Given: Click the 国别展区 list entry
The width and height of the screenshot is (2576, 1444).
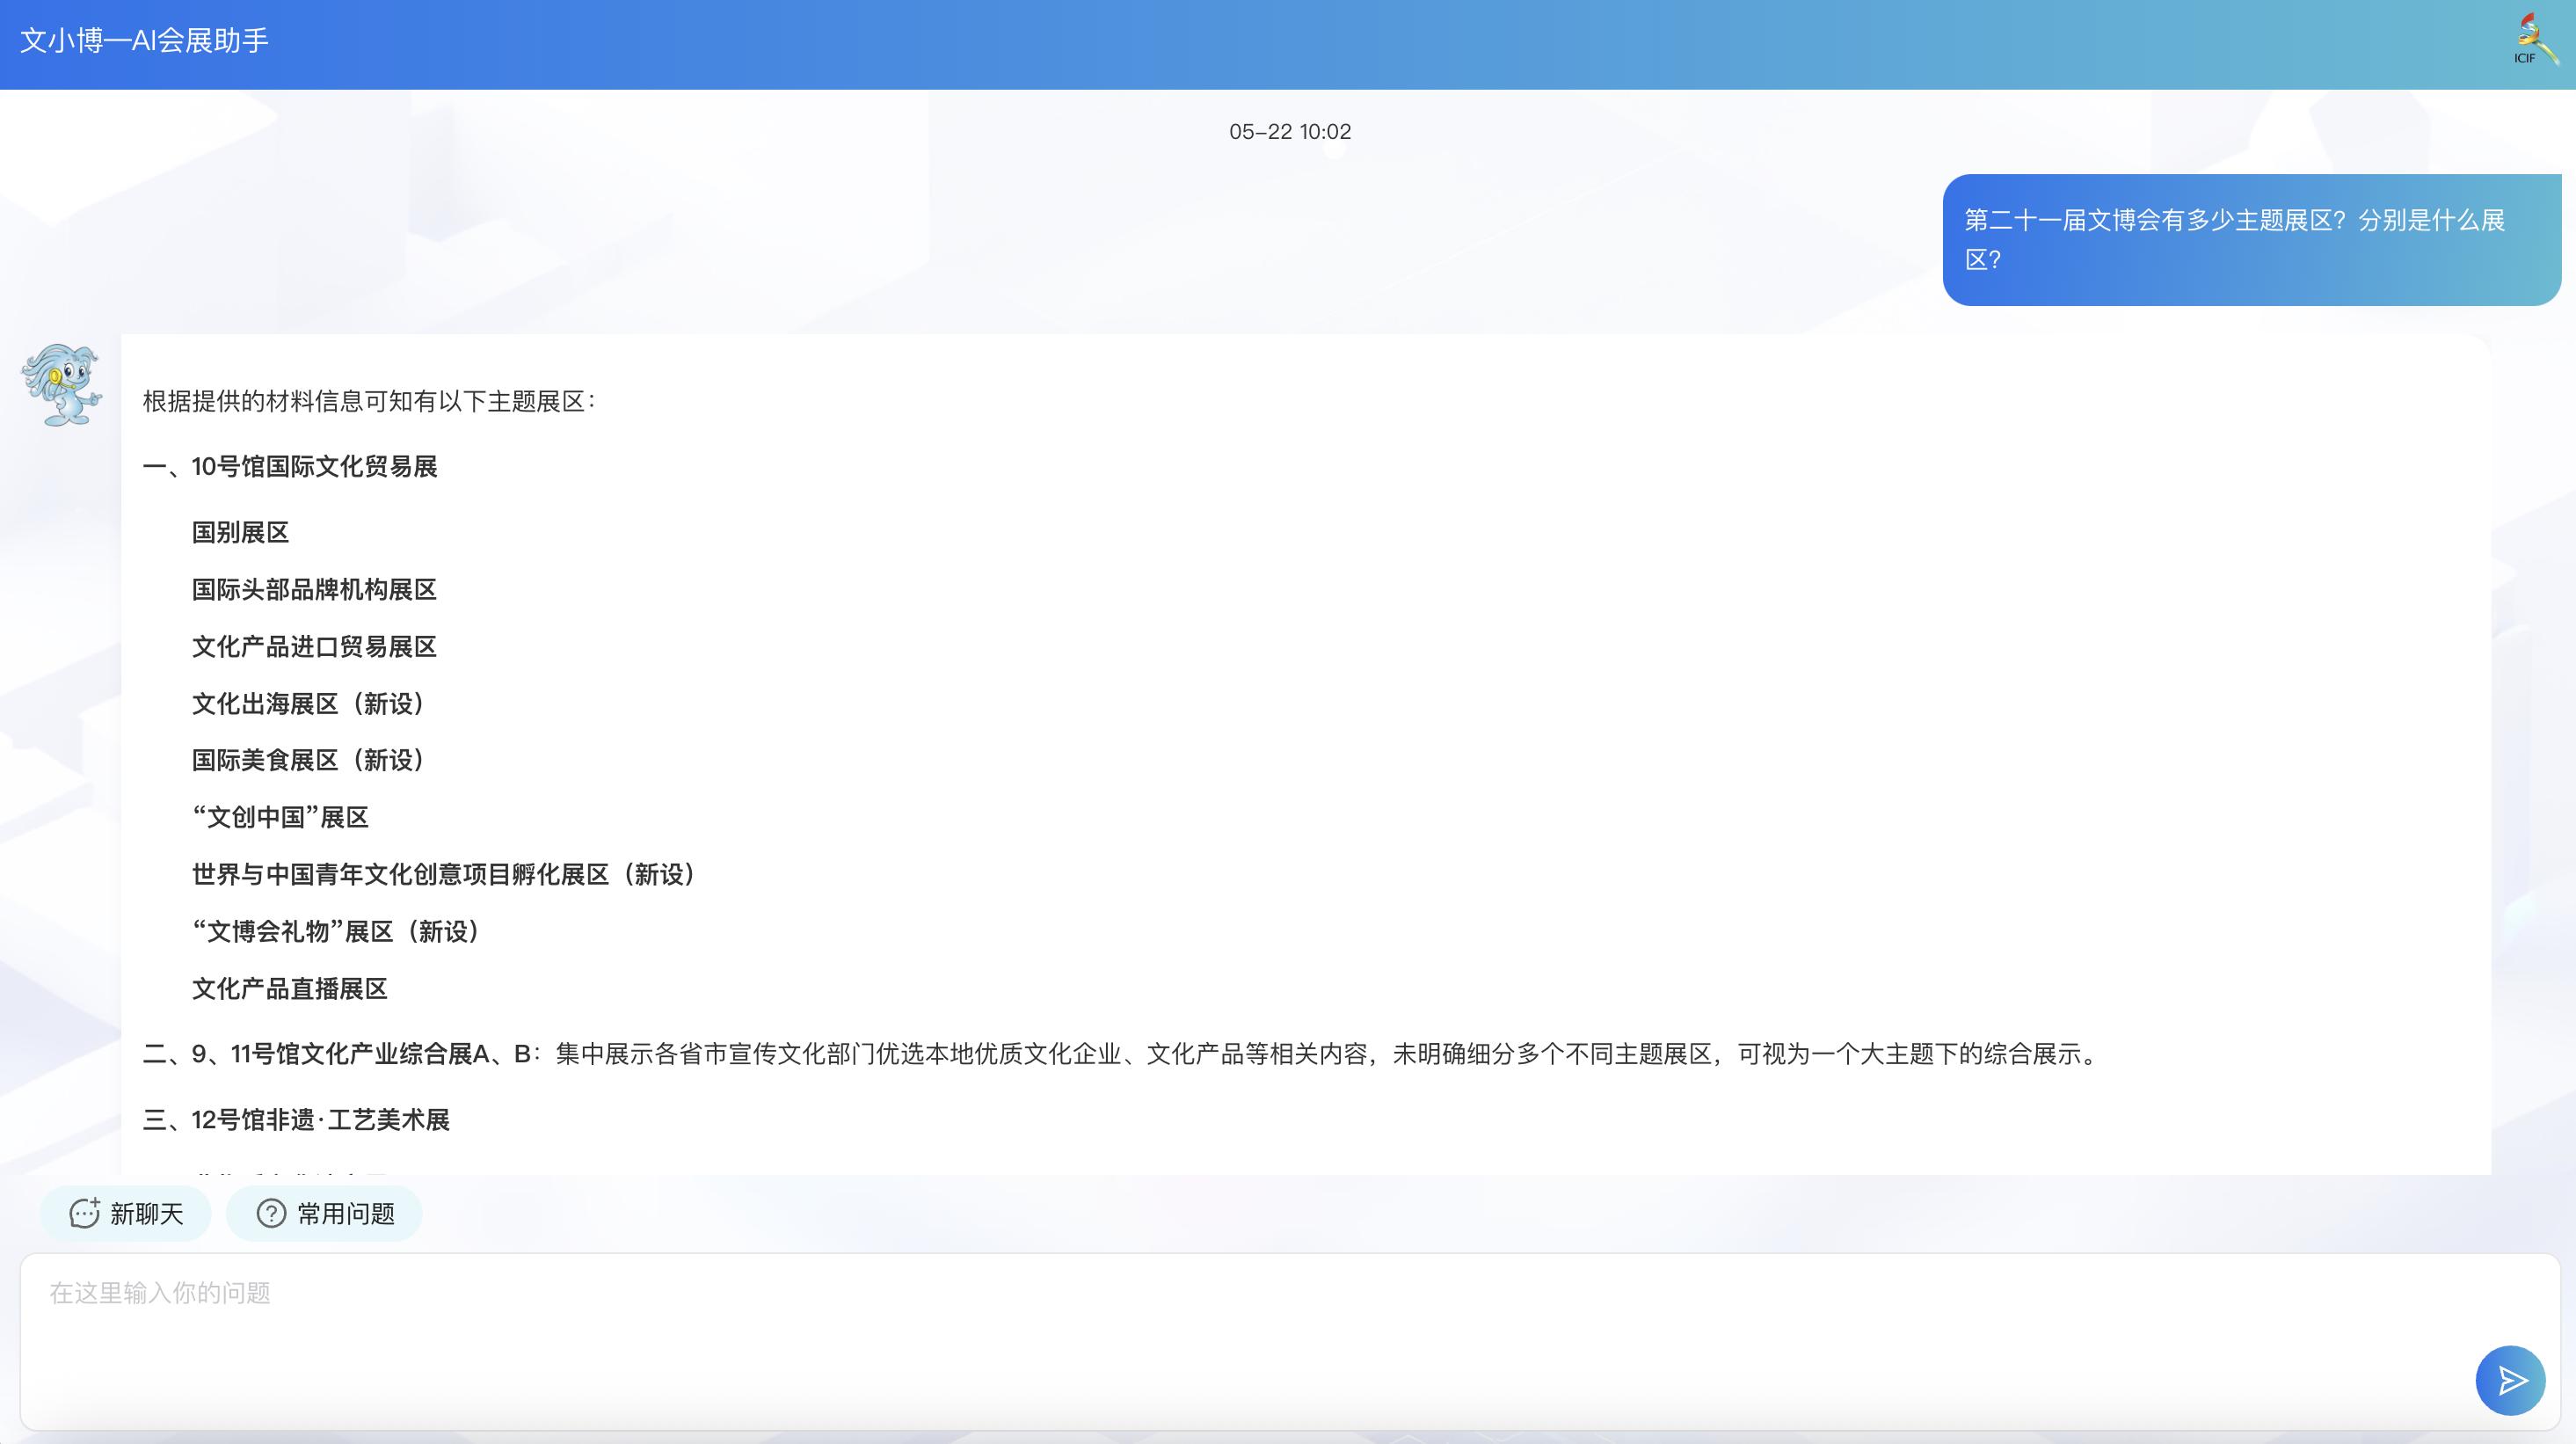Looking at the screenshot, I should (239, 532).
